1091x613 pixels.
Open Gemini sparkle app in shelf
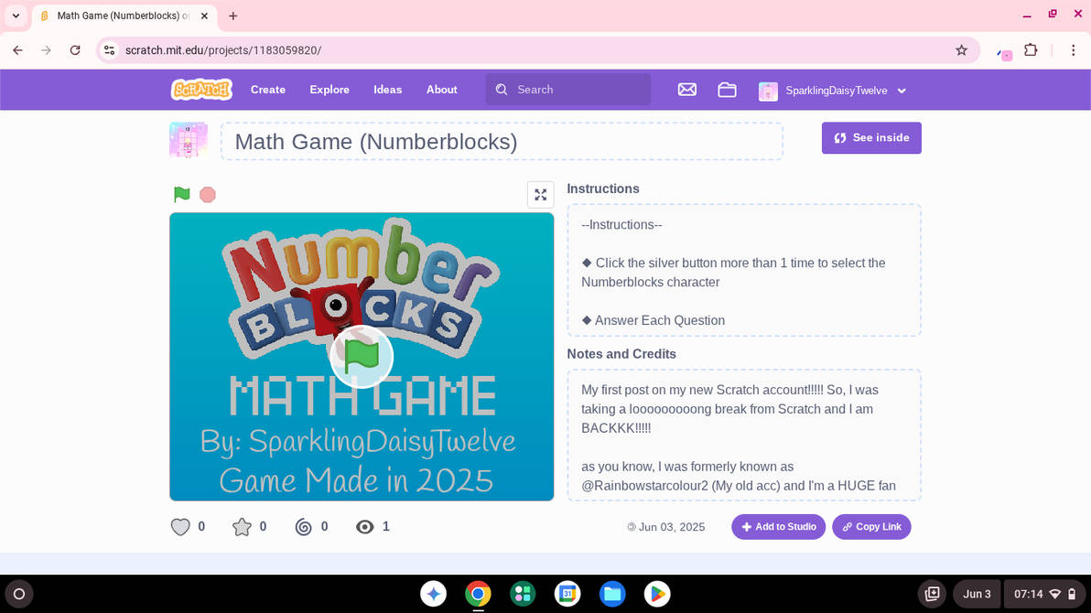pyautogui.click(x=434, y=594)
